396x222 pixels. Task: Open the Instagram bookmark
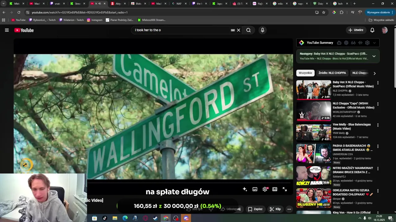pos(95,20)
